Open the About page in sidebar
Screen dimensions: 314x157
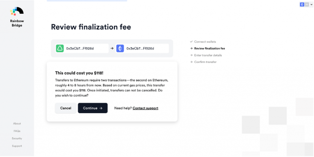[x=17, y=124]
